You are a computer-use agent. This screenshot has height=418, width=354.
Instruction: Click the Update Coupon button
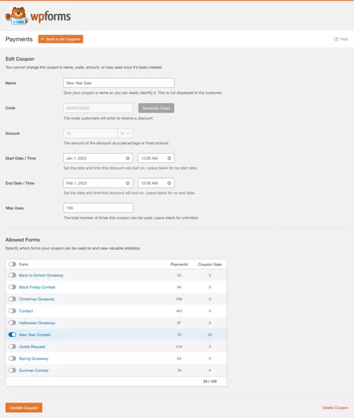[x=24, y=408]
